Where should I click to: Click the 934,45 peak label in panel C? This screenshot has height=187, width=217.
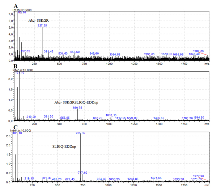pyautogui.click(x=101, y=179)
